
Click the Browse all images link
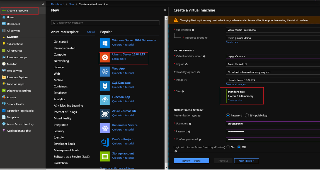click(x=236, y=84)
